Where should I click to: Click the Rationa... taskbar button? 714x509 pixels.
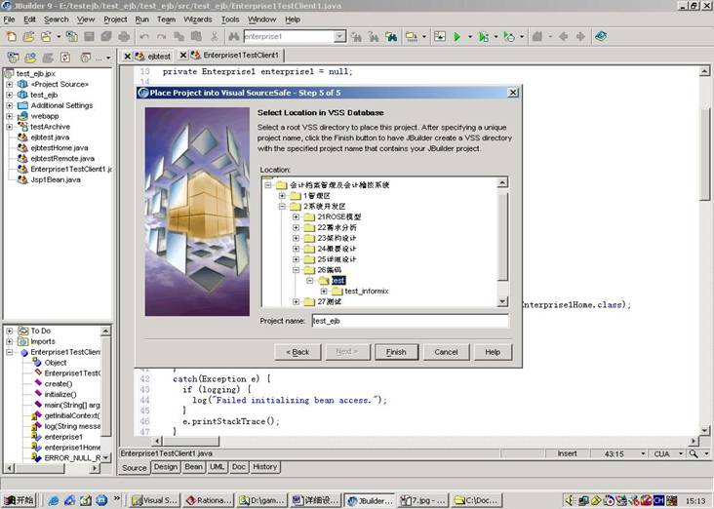coord(210,500)
